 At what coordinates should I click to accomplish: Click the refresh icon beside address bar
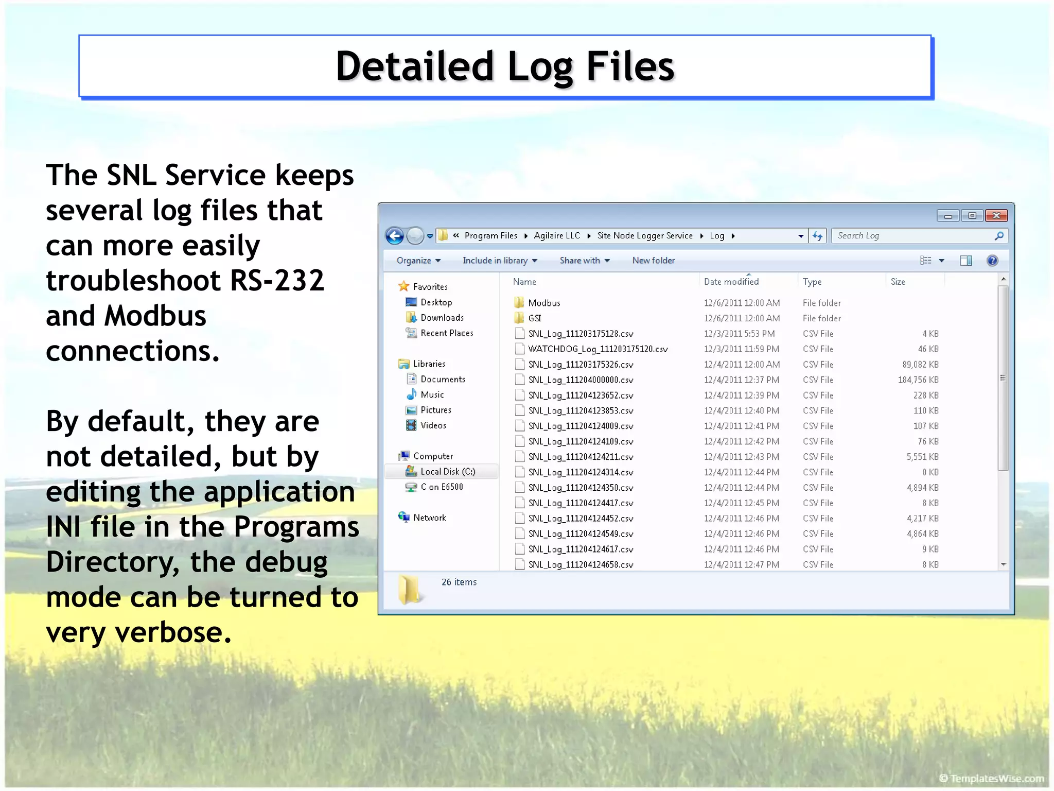coord(817,236)
